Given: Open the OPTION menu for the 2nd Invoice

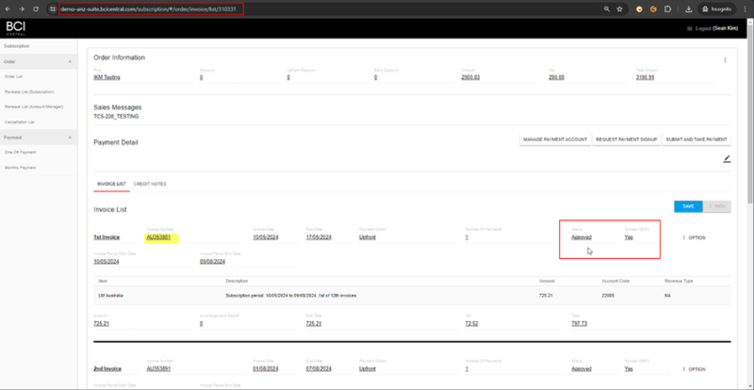Looking at the screenshot, I should [694, 369].
